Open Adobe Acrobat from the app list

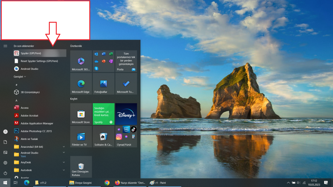click(x=29, y=116)
